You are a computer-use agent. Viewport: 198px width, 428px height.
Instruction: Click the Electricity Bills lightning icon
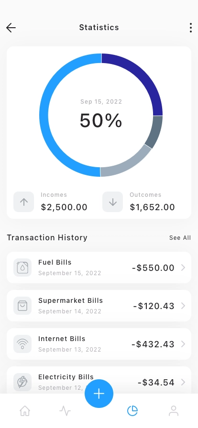coord(22,382)
